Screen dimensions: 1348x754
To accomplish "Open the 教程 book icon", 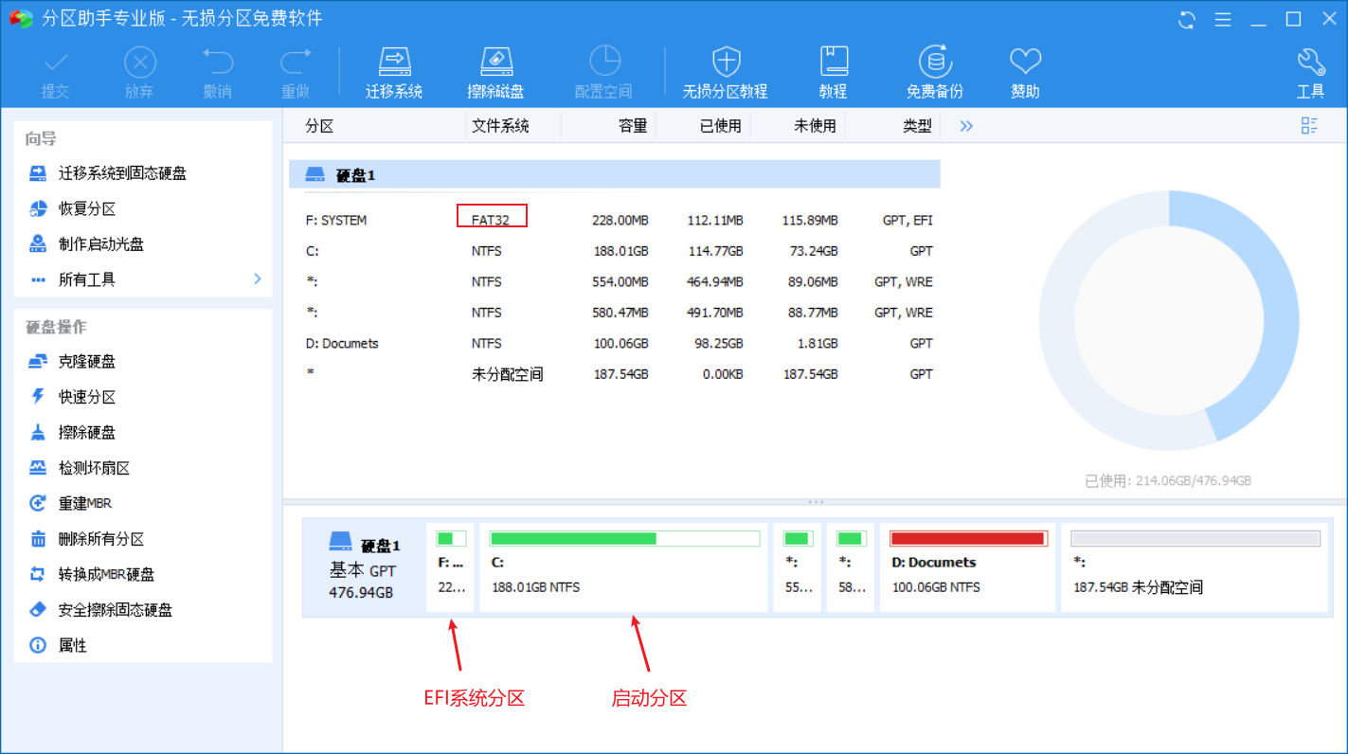I will tap(833, 63).
